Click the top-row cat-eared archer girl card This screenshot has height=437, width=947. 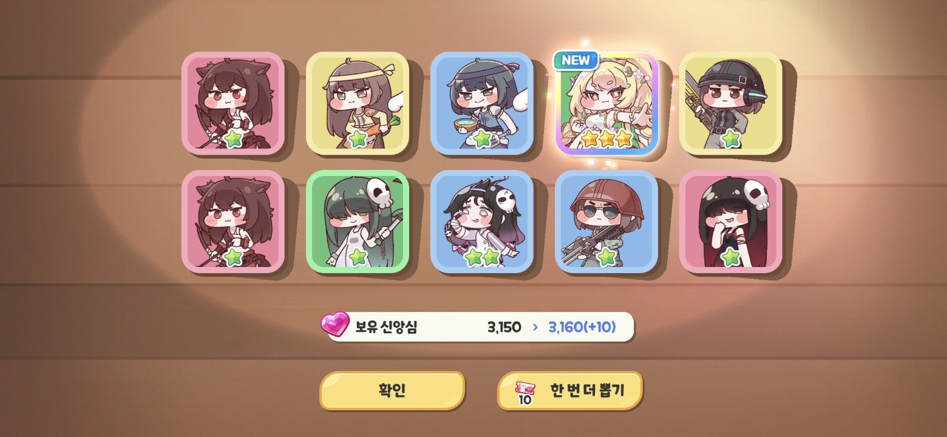233,103
